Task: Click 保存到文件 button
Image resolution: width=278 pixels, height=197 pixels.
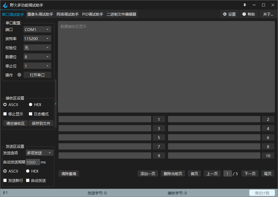Action: (41, 123)
